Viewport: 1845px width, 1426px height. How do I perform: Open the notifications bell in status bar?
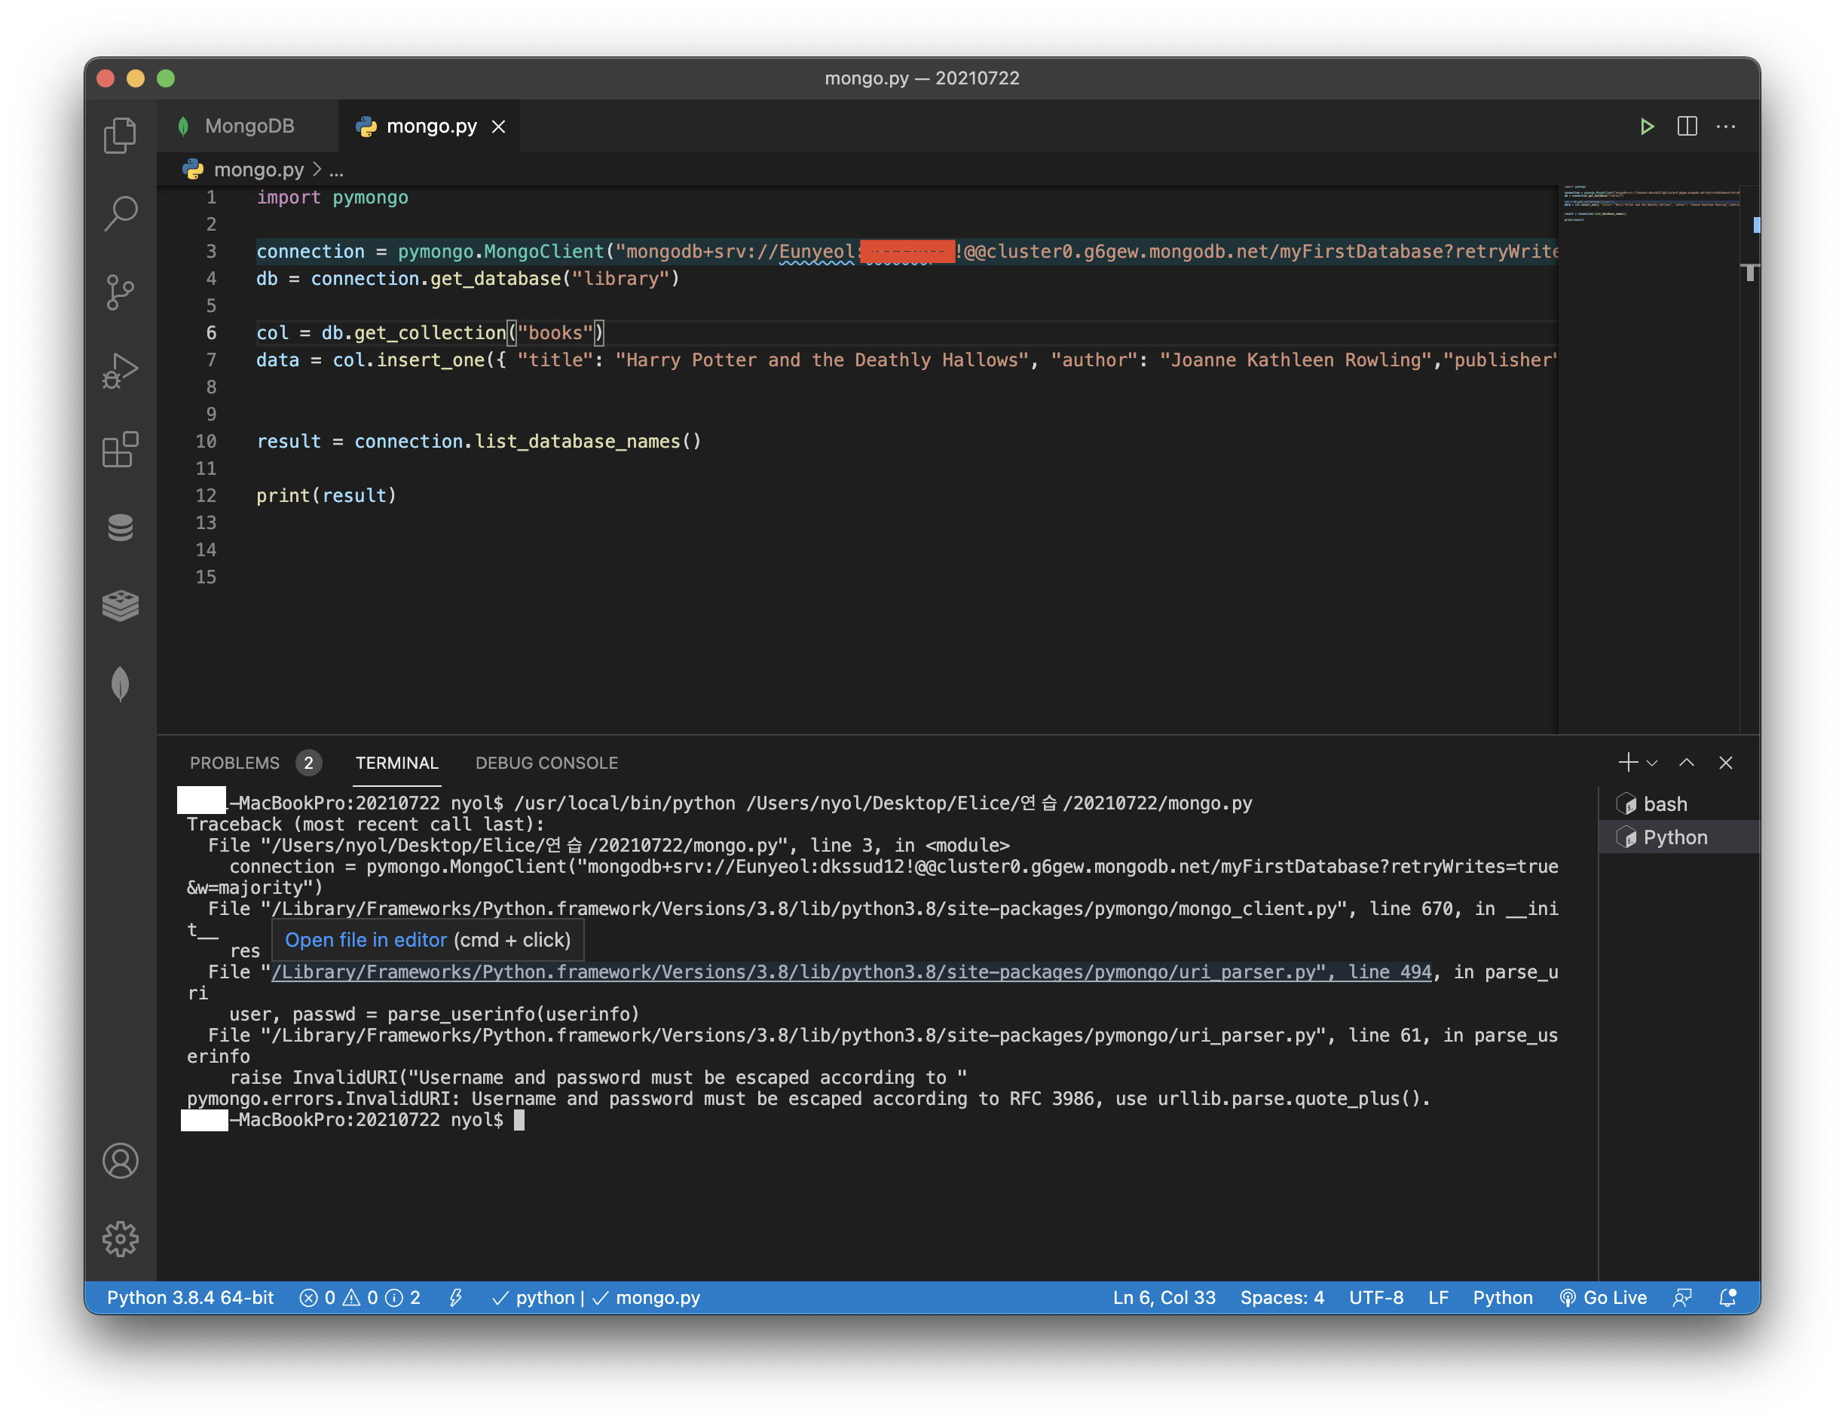pos(1727,1298)
